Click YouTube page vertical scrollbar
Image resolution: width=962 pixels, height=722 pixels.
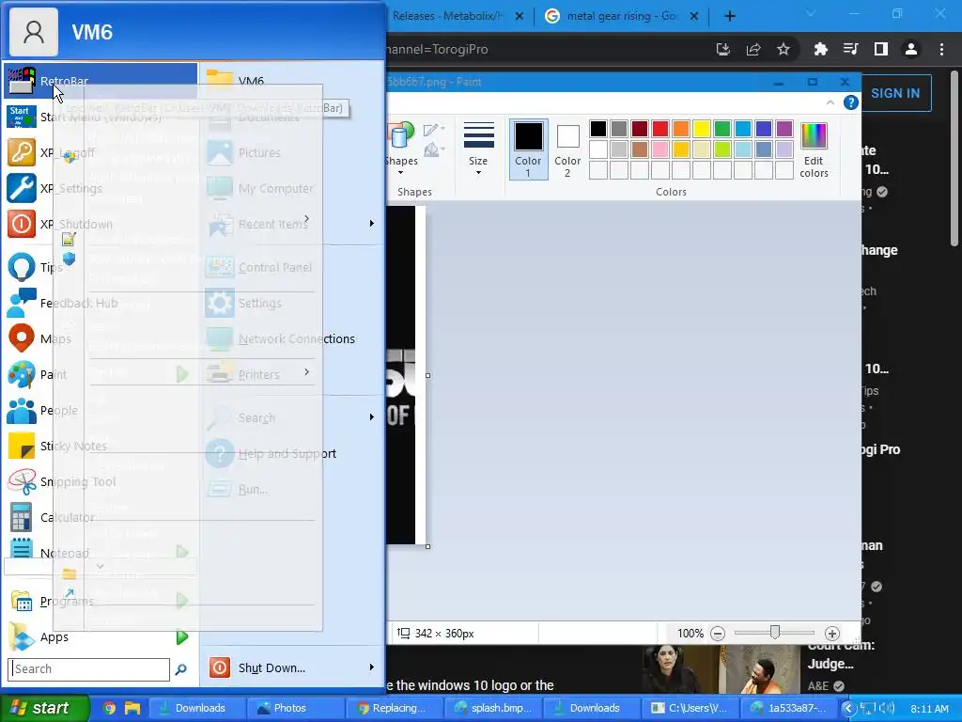[x=954, y=160]
